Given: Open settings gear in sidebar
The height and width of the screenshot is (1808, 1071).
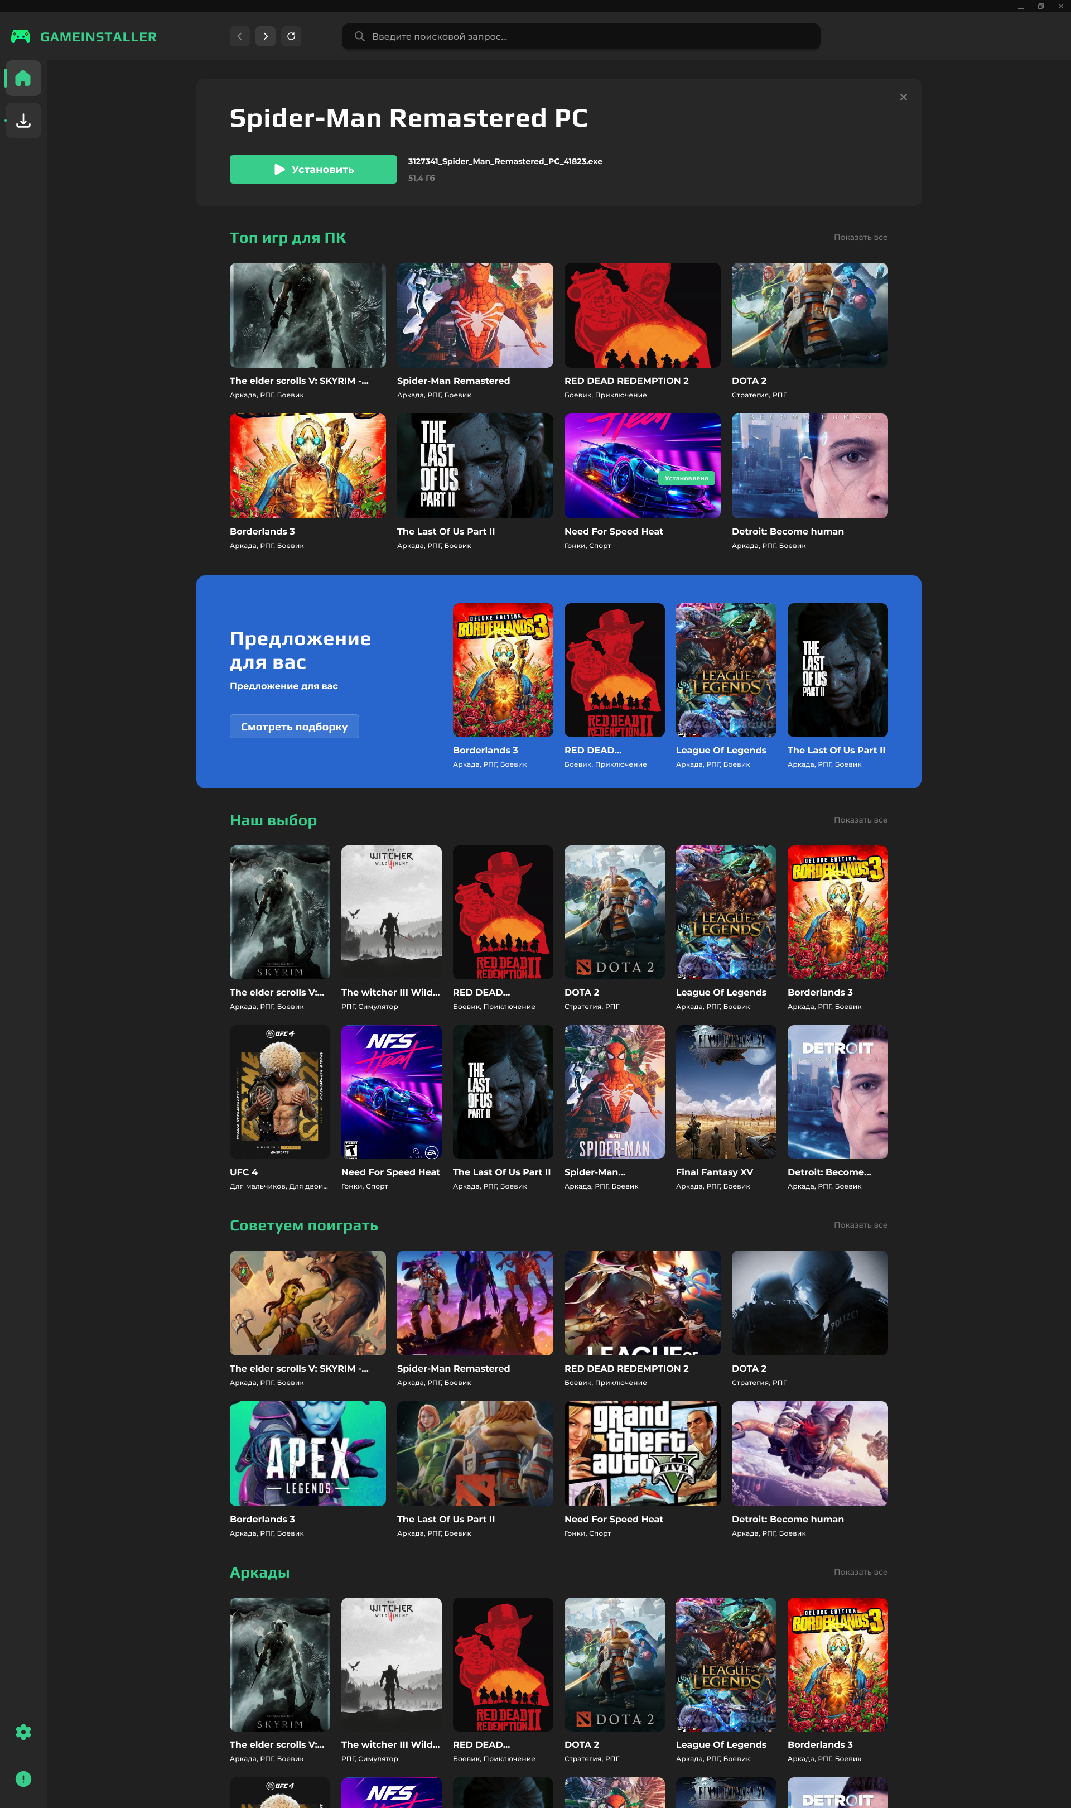Looking at the screenshot, I should coord(23,1732).
